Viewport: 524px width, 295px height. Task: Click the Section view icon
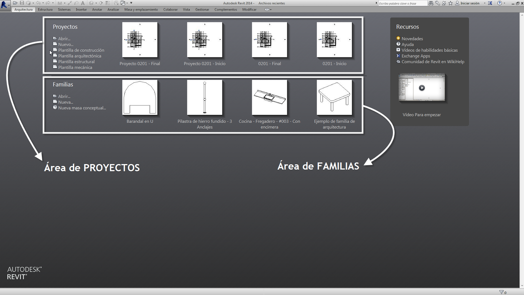click(101, 3)
